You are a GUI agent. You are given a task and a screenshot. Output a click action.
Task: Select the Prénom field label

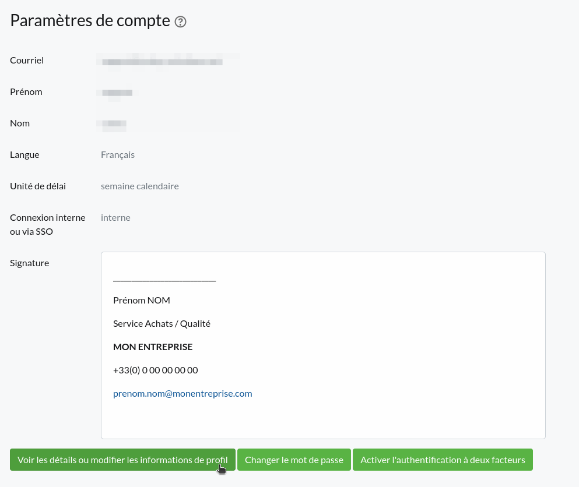click(26, 91)
